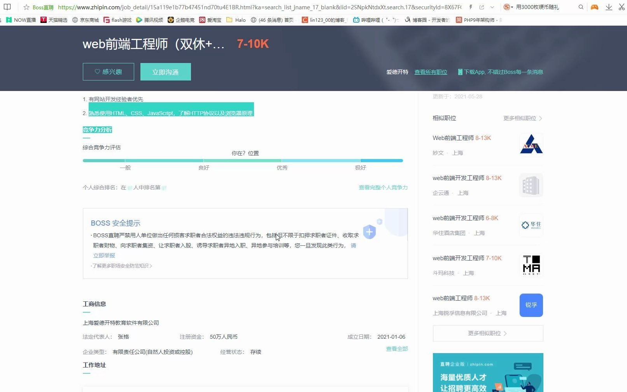Open the 腾讯视频 bookmark
This screenshot has height=392, width=627.
[149, 20]
